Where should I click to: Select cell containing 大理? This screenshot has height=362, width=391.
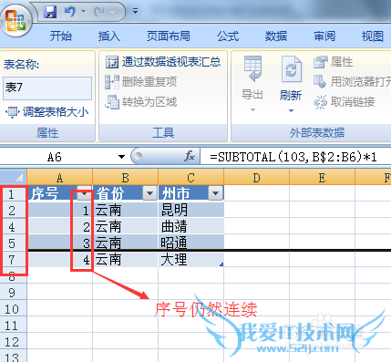[191, 260]
